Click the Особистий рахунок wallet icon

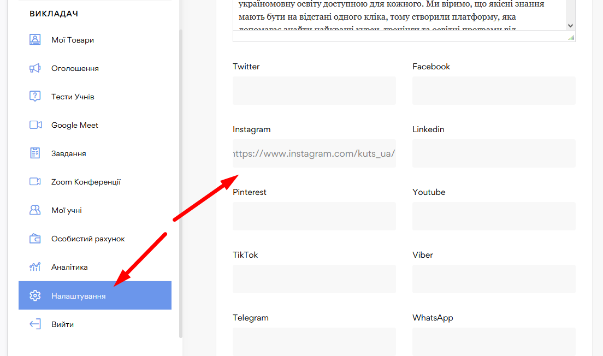point(35,239)
